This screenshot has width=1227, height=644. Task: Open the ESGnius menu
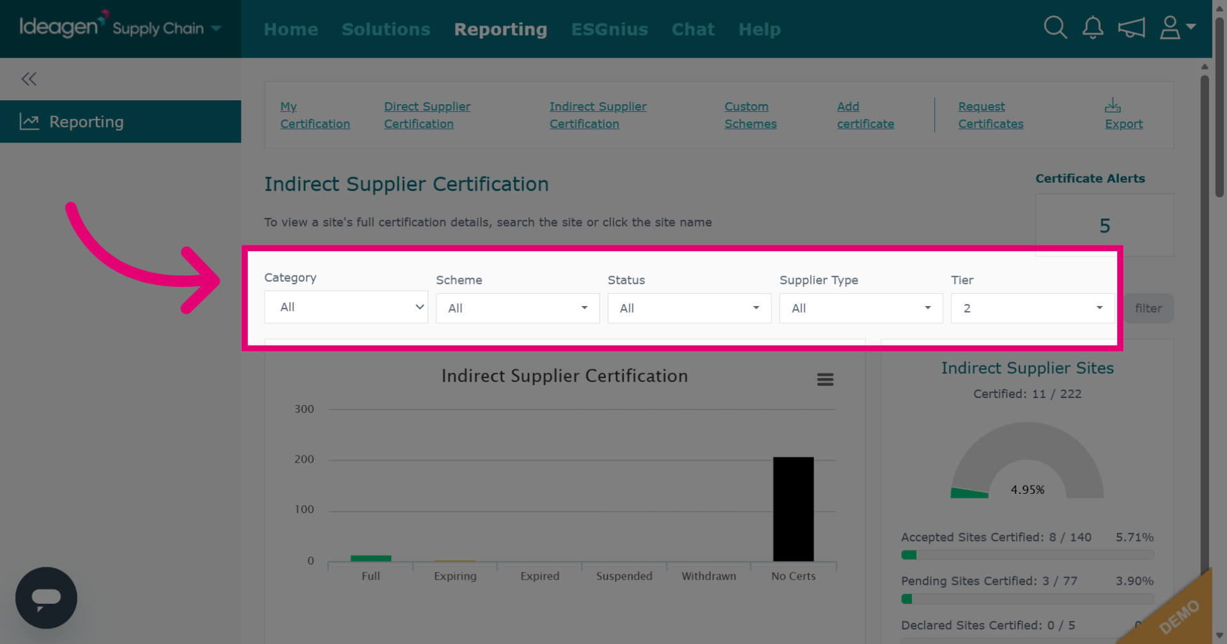tap(610, 29)
